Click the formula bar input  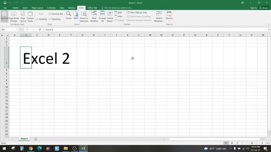pyautogui.click(x=155, y=30)
